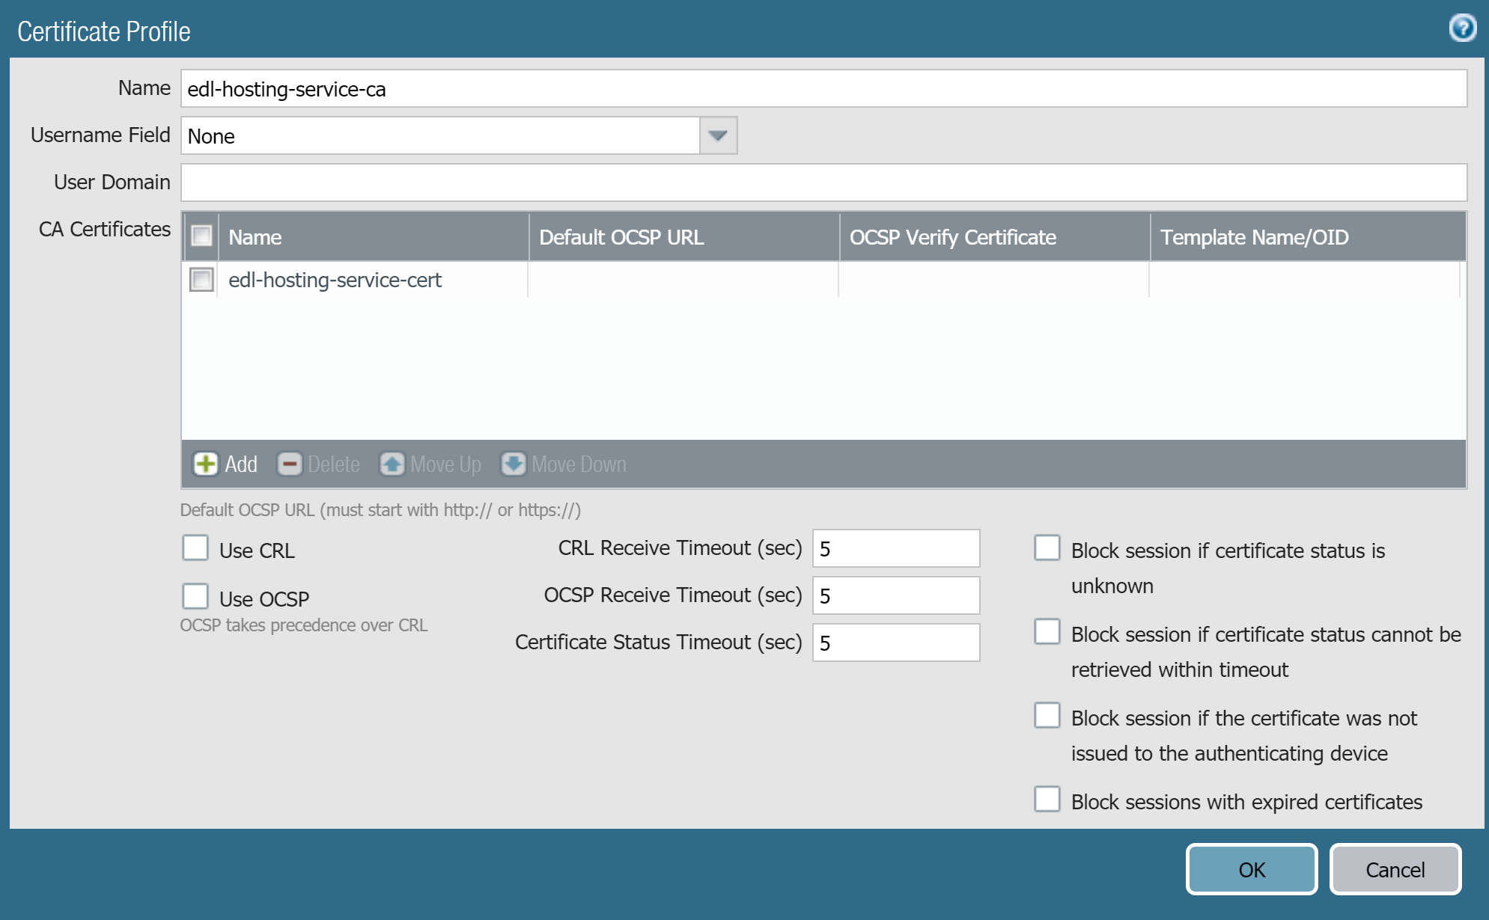Click the Move Up arrow icon
Screen dimensions: 1489x920
click(392, 464)
